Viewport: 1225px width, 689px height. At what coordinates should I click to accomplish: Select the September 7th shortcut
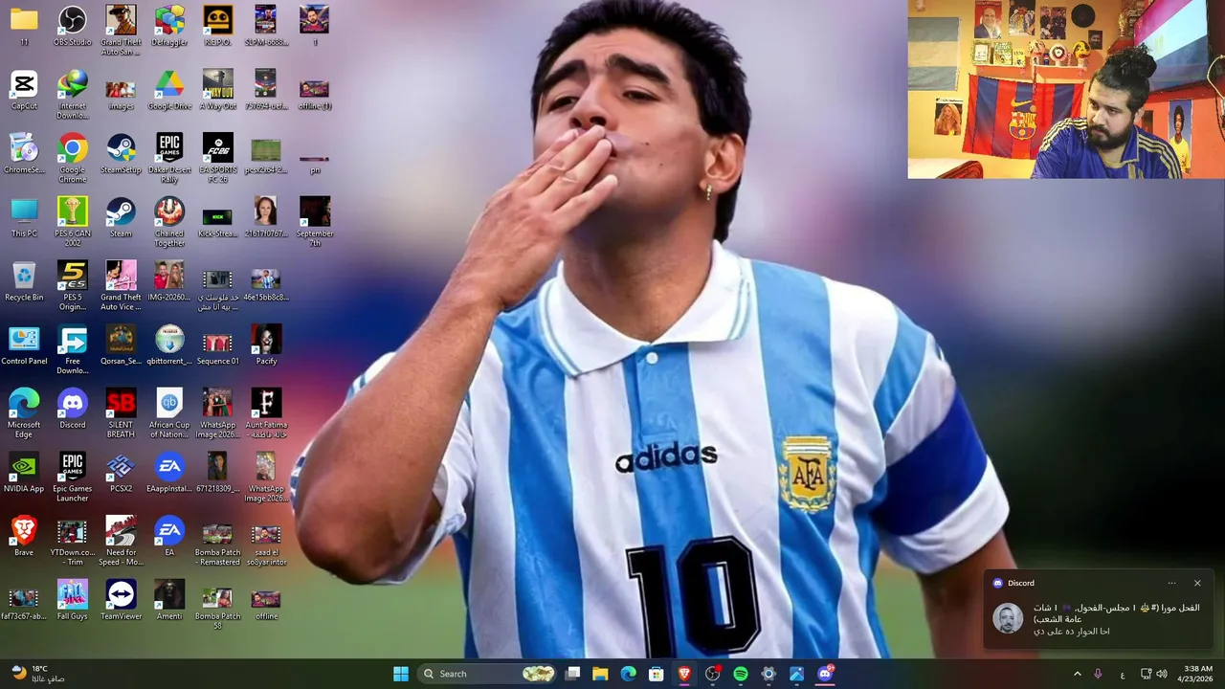[x=315, y=222]
